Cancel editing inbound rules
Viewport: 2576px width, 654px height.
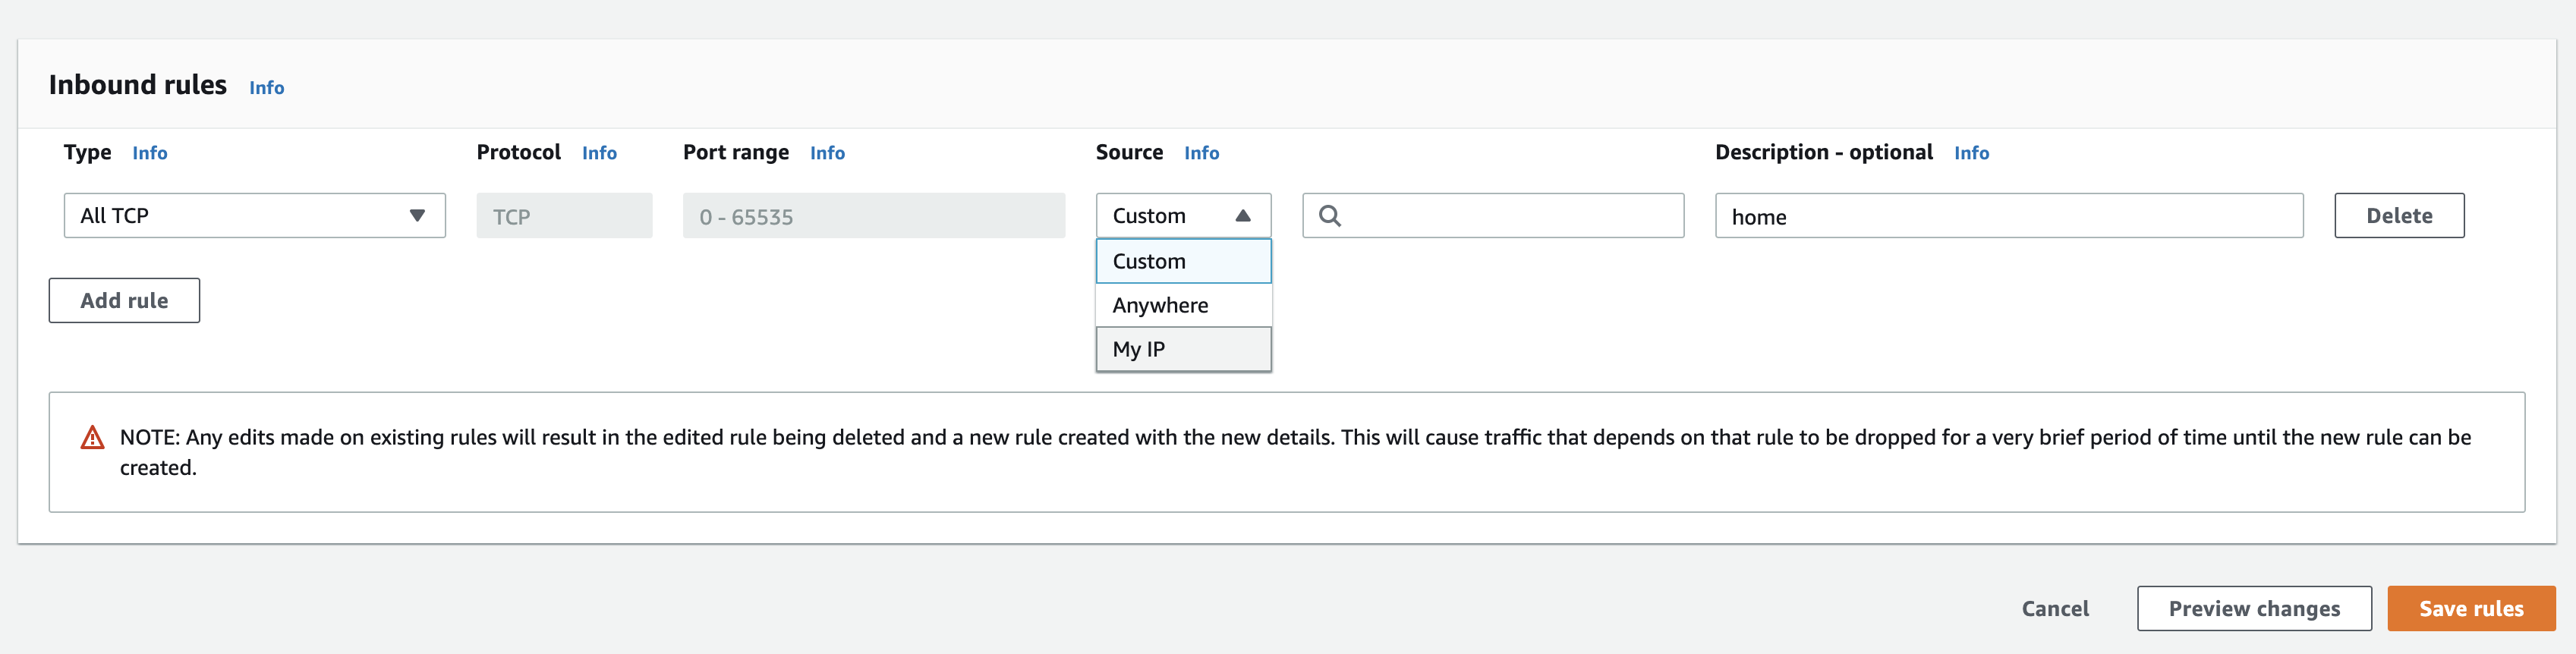(x=2054, y=609)
